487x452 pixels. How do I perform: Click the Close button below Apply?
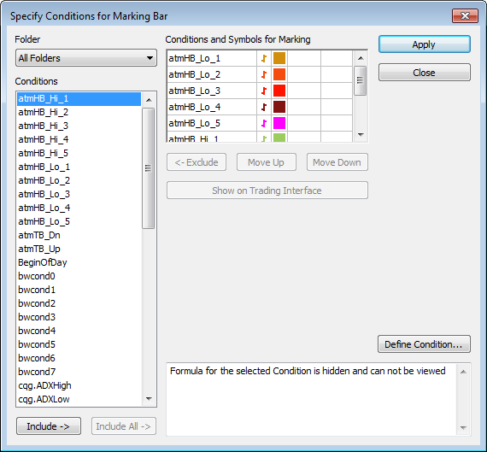point(425,73)
